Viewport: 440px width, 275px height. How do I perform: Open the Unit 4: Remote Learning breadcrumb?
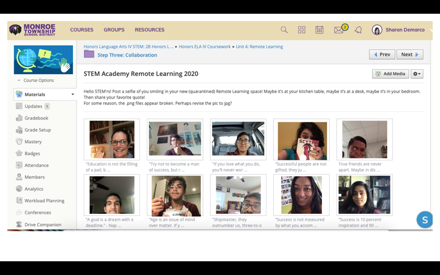pyautogui.click(x=259, y=47)
